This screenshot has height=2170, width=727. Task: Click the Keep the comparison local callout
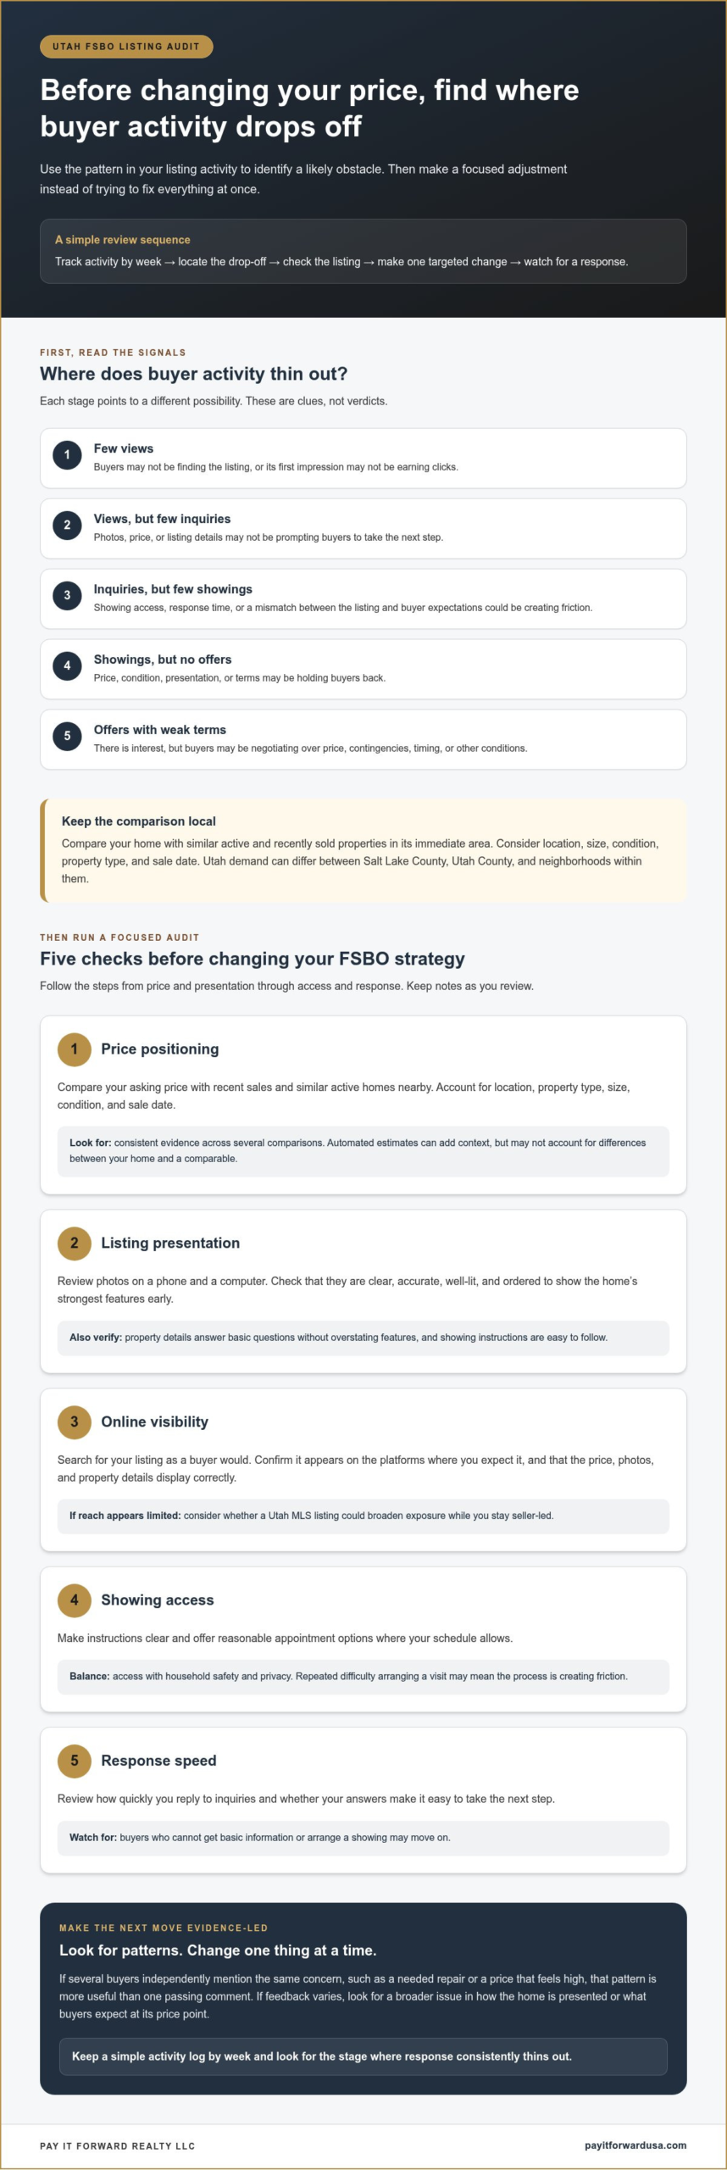[363, 850]
